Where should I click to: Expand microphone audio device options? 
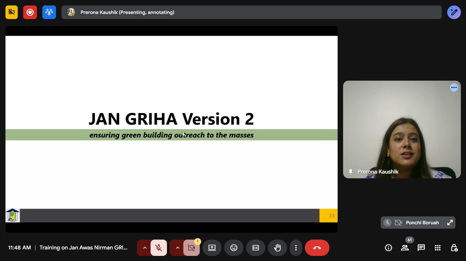pos(145,248)
